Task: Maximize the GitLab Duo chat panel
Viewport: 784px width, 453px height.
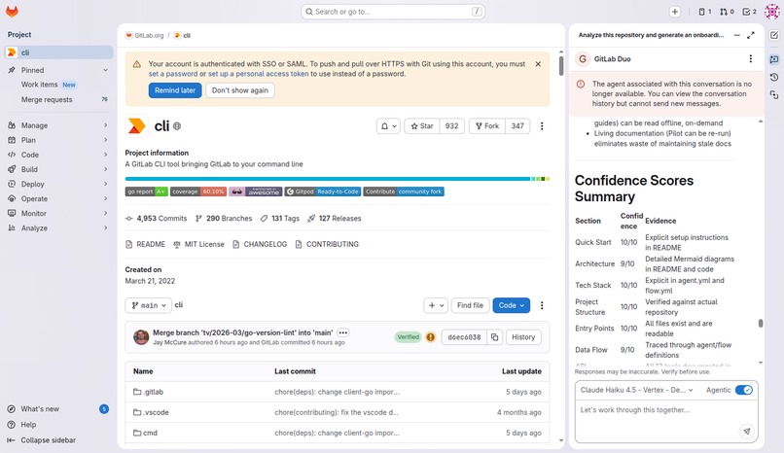Action: pyautogui.click(x=751, y=35)
